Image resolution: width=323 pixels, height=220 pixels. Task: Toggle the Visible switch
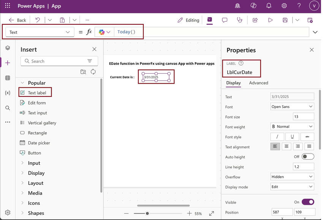[x=308, y=202]
